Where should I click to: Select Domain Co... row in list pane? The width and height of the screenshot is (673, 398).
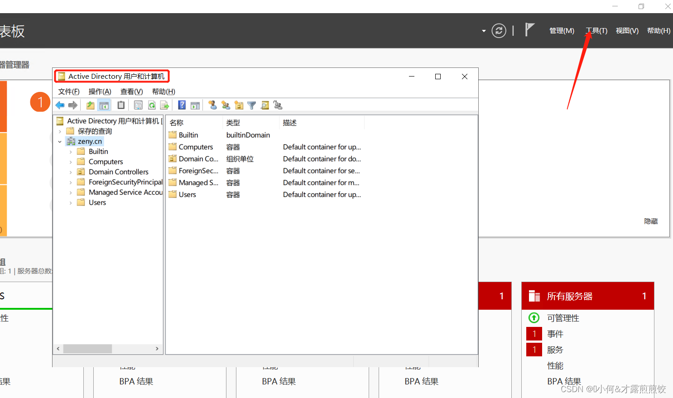(x=265, y=159)
